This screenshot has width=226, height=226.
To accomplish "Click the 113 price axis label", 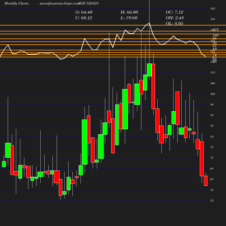I will point(212,73).
